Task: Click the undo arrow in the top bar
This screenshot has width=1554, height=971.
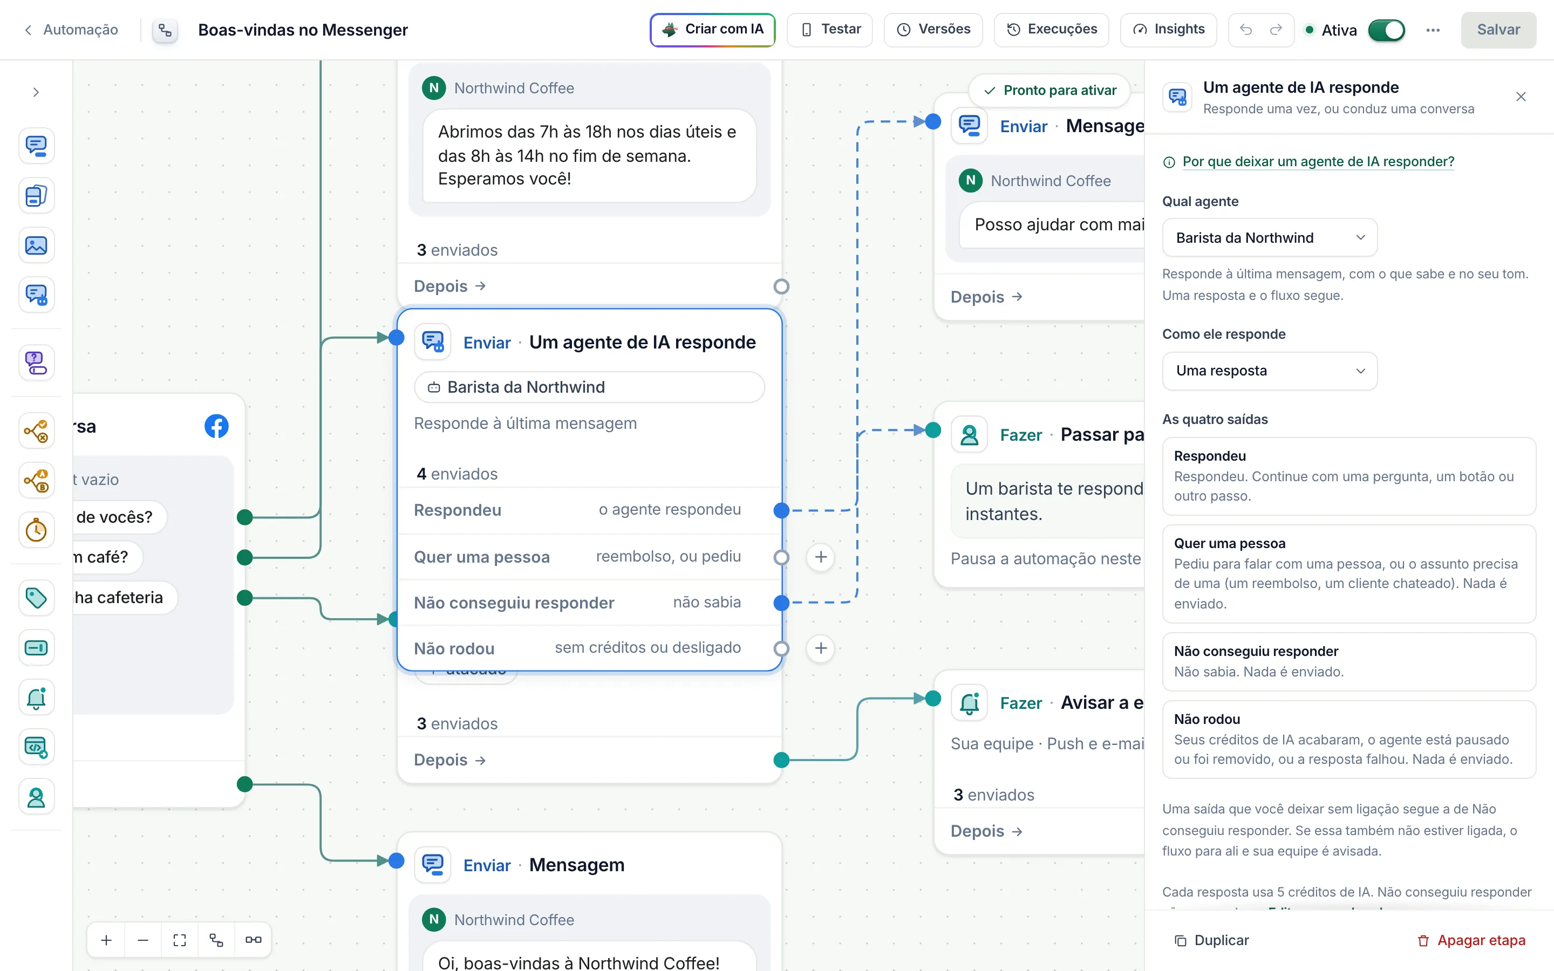Action: coord(1246,30)
